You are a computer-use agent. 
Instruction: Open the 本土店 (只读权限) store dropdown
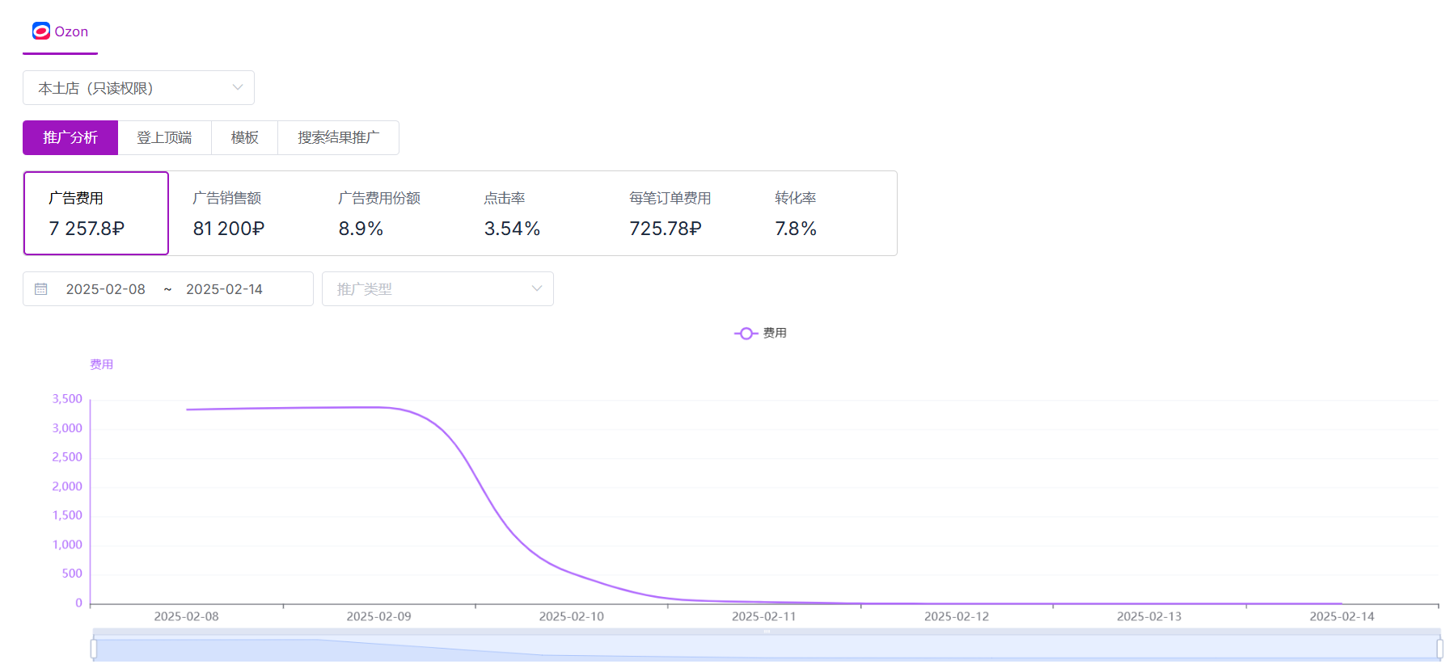[x=138, y=87]
